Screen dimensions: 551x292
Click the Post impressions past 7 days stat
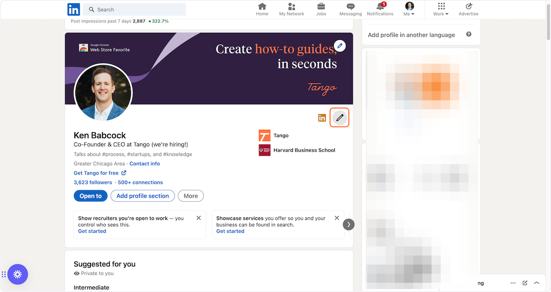119,21
